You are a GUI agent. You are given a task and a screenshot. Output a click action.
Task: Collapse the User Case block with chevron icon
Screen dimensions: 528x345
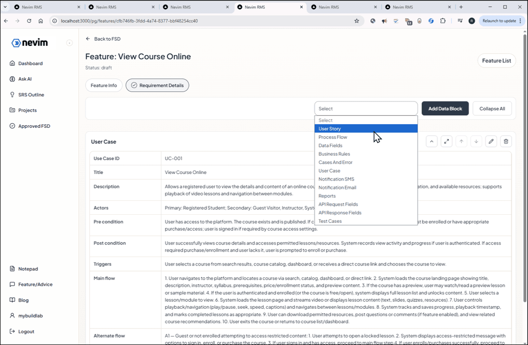click(x=432, y=141)
